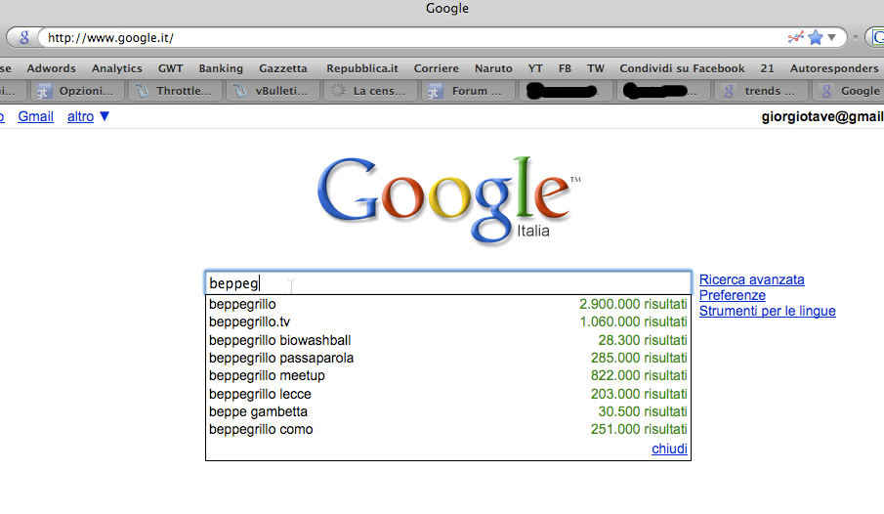Screen dimensions: 884x514
Task: Open the Adwords bookmark
Action: tap(52, 68)
